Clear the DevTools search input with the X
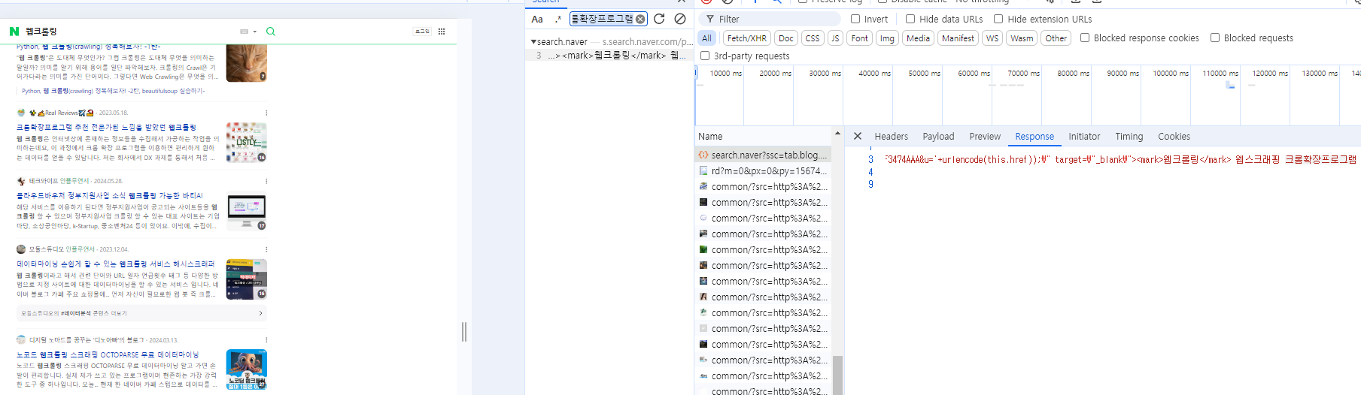 point(640,19)
